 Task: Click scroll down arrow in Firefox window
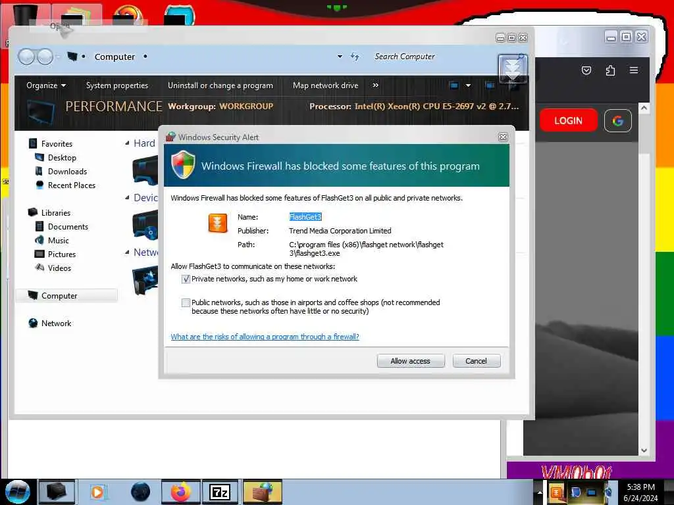pyautogui.click(x=644, y=450)
